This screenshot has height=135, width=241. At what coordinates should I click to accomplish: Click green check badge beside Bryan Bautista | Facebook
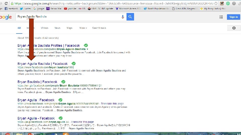tap(63, 82)
